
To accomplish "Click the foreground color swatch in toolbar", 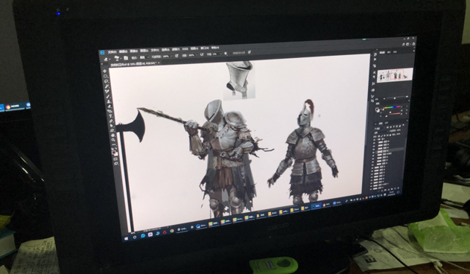I will click(x=113, y=152).
